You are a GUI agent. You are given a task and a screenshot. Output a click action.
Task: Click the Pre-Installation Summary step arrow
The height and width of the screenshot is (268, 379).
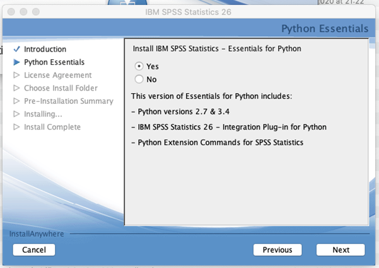(x=16, y=101)
